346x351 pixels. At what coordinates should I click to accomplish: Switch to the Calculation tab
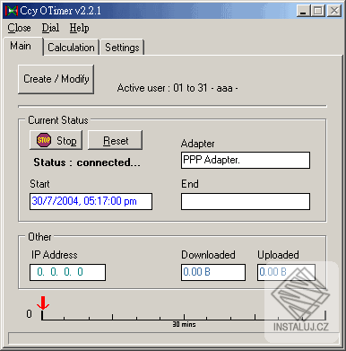click(71, 48)
